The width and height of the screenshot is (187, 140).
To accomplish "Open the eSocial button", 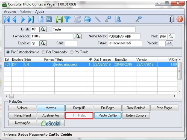I will point(51,123).
